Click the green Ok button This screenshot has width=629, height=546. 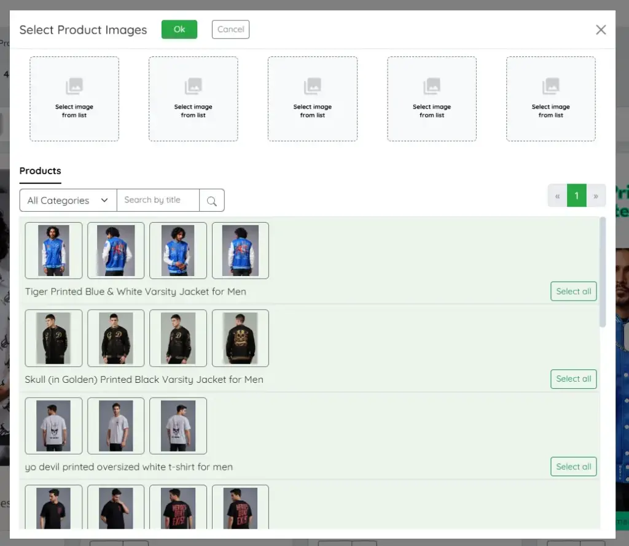point(179,29)
